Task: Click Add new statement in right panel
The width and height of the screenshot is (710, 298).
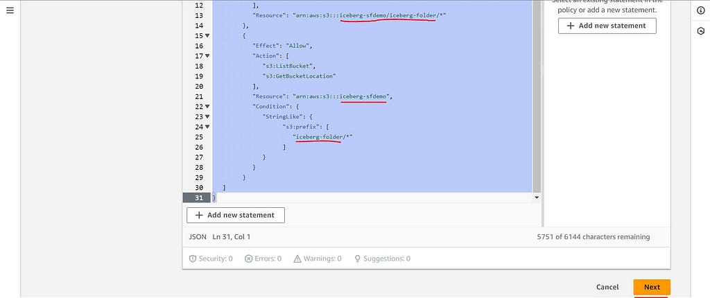Action: click(607, 26)
